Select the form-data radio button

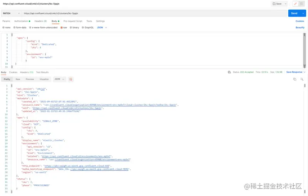(x=14, y=28)
